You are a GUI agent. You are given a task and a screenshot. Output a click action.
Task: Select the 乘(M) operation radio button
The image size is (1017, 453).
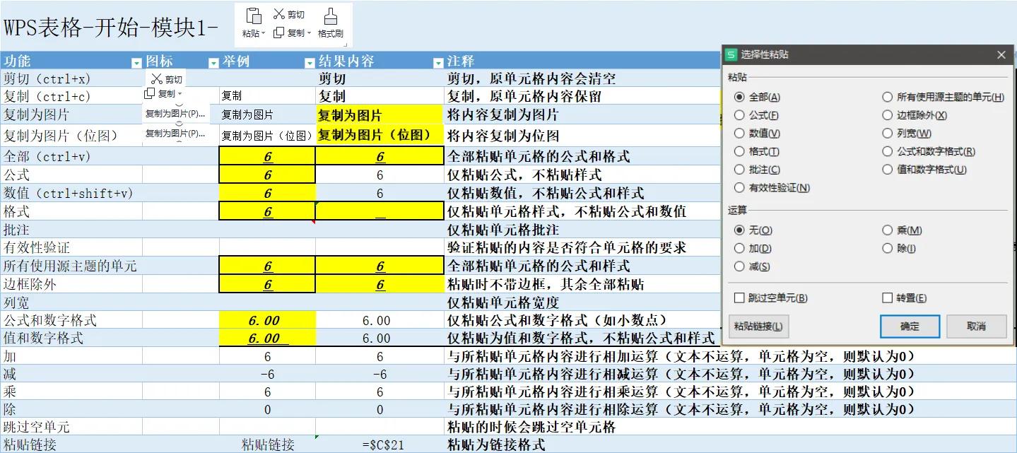tap(888, 230)
